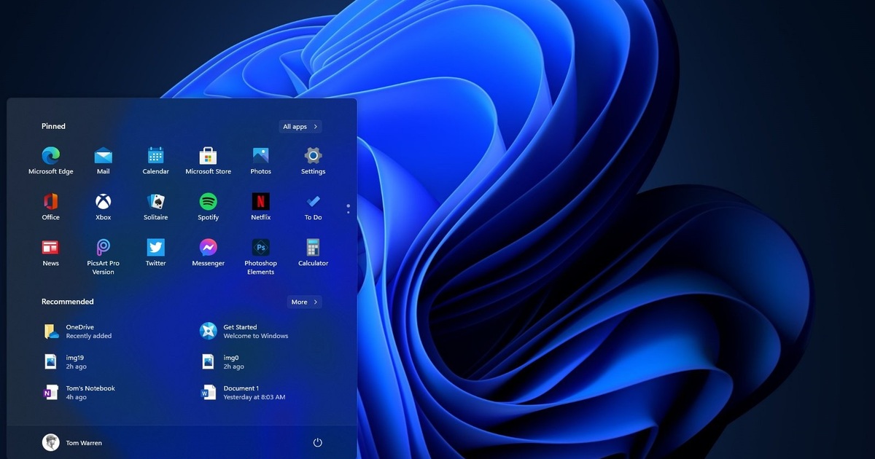Go to next pinned apps page dot
The height and width of the screenshot is (459, 875).
pos(348,212)
